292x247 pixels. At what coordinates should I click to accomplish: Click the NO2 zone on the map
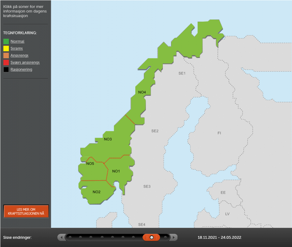click(96, 192)
